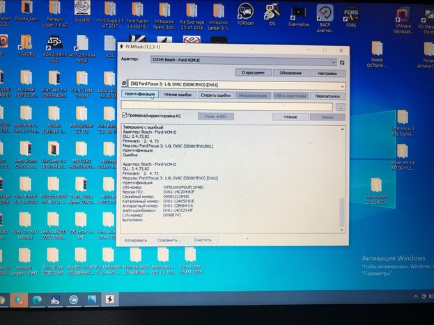The width and height of the screenshot is (434, 325).
Task: Click the empty file path input field
Action: (x=226, y=107)
